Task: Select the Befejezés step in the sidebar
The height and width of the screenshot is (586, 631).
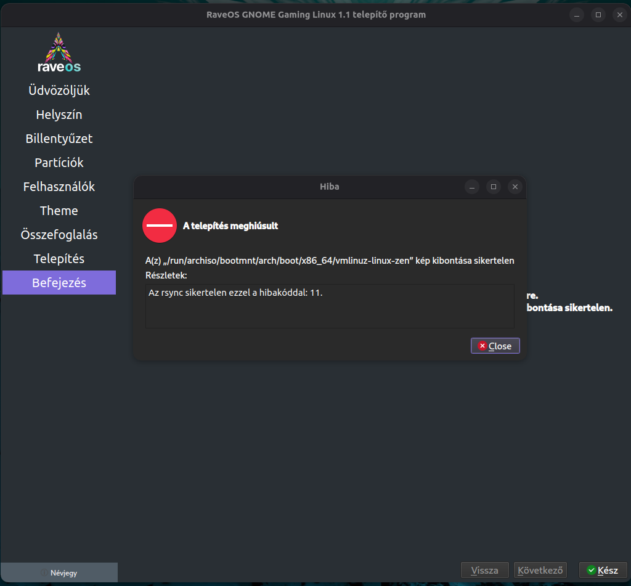Action: point(59,283)
